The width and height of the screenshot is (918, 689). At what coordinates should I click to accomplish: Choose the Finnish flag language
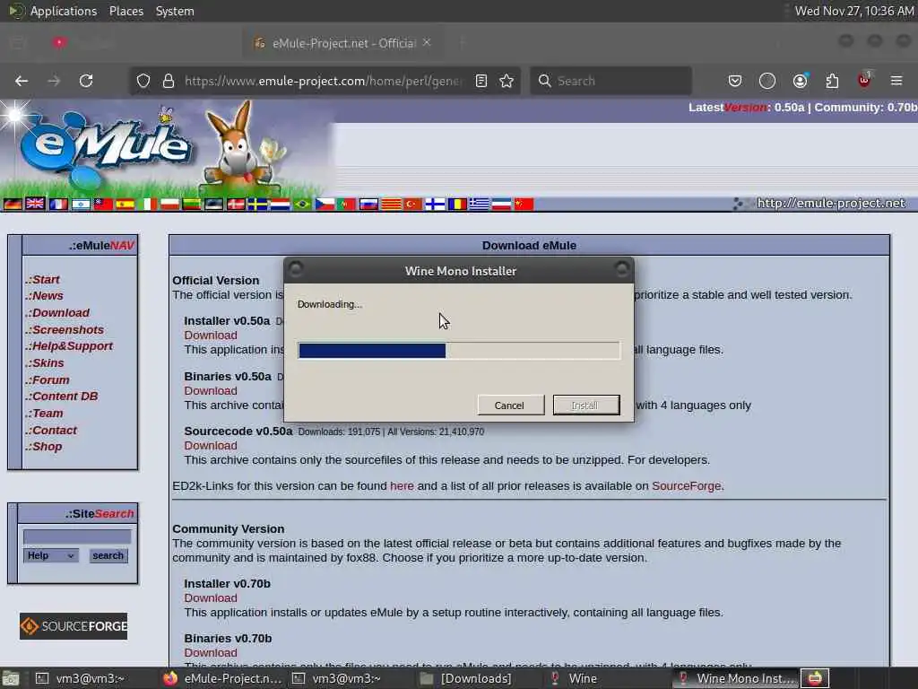point(435,204)
